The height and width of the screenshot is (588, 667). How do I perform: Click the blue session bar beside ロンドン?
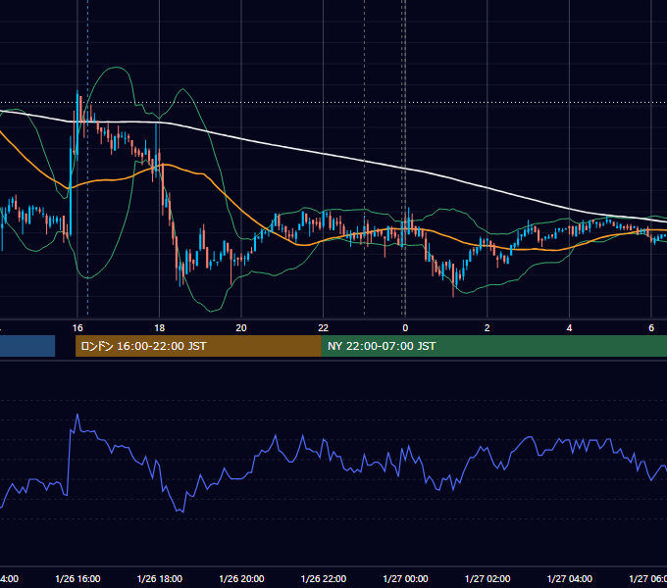pyautogui.click(x=27, y=346)
